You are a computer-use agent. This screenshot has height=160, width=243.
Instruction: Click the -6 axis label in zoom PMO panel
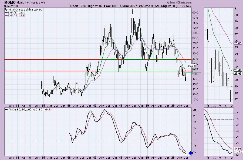pyautogui.click(x=237, y=137)
